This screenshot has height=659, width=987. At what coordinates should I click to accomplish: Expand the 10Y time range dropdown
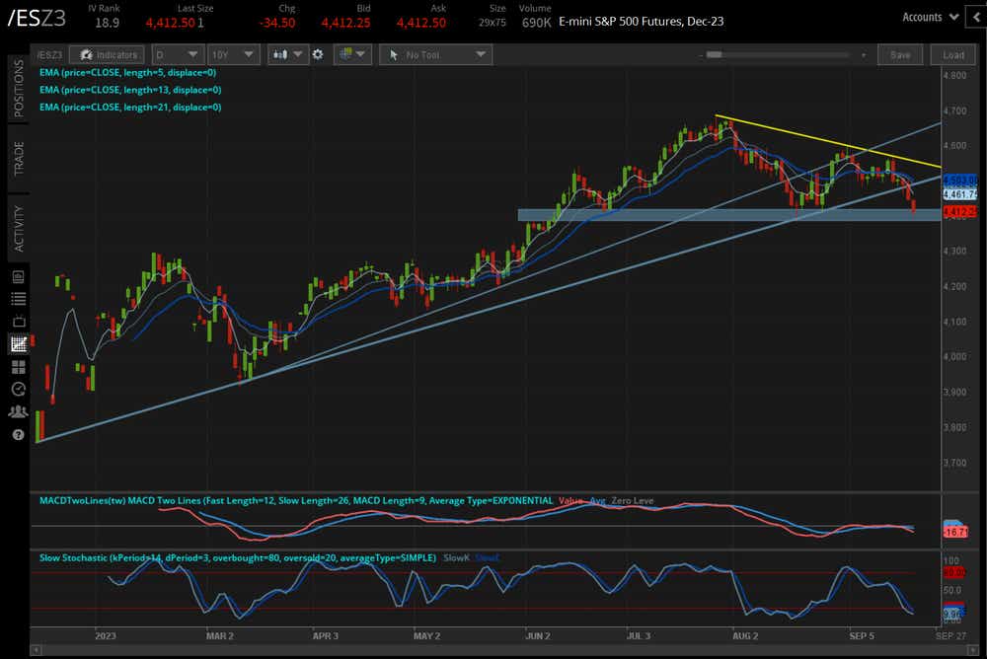[x=233, y=54]
